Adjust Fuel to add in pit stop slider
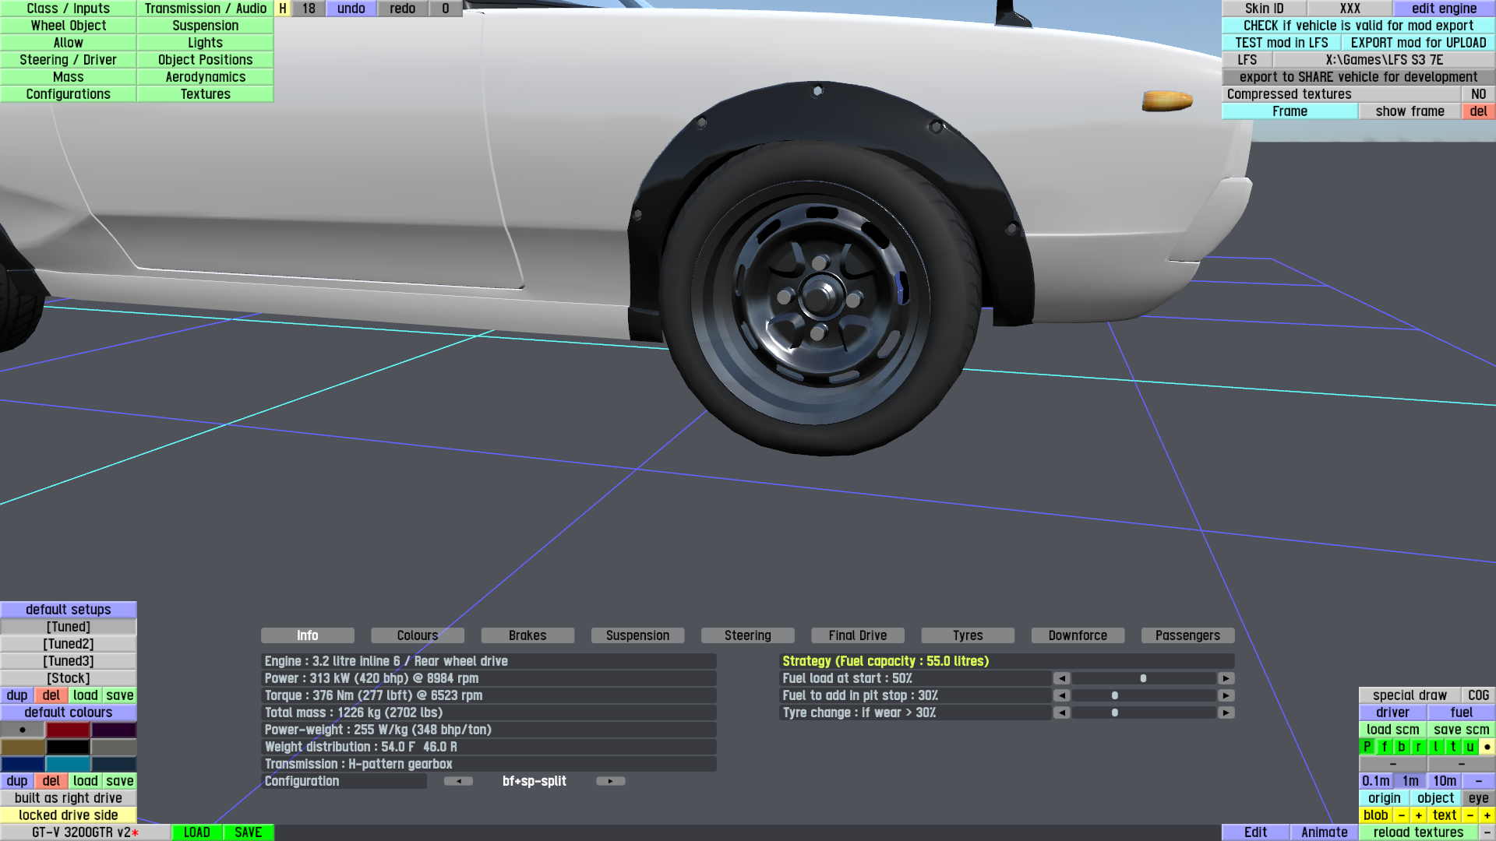 (1114, 695)
